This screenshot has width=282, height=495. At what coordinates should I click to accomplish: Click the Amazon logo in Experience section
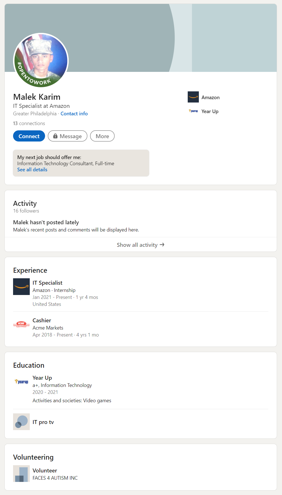tap(21, 287)
